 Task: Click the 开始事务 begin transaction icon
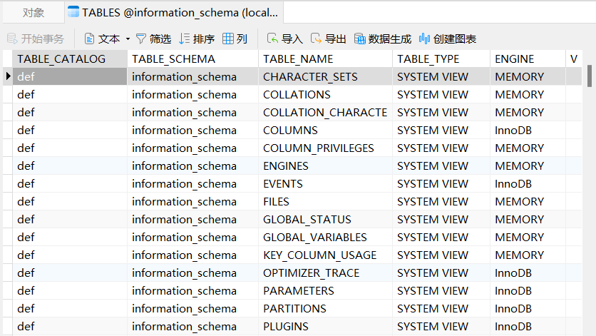[12, 39]
